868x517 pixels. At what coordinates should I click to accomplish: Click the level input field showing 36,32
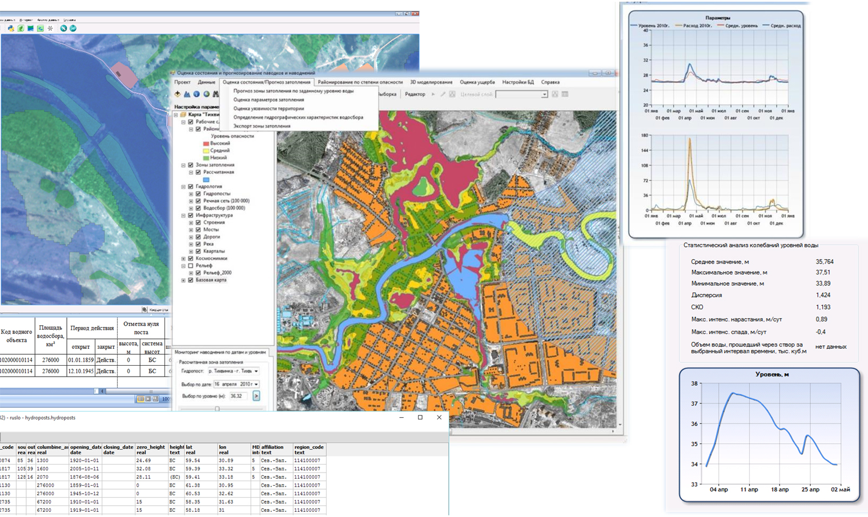click(239, 396)
